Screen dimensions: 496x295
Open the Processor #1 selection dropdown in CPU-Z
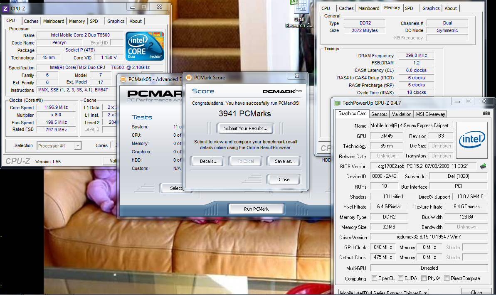pos(78,146)
